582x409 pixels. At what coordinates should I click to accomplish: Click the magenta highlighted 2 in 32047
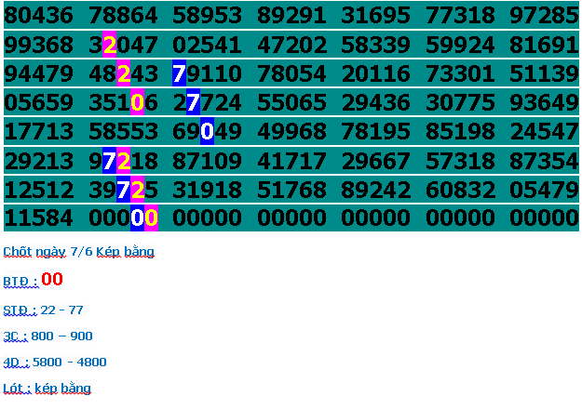pos(110,46)
